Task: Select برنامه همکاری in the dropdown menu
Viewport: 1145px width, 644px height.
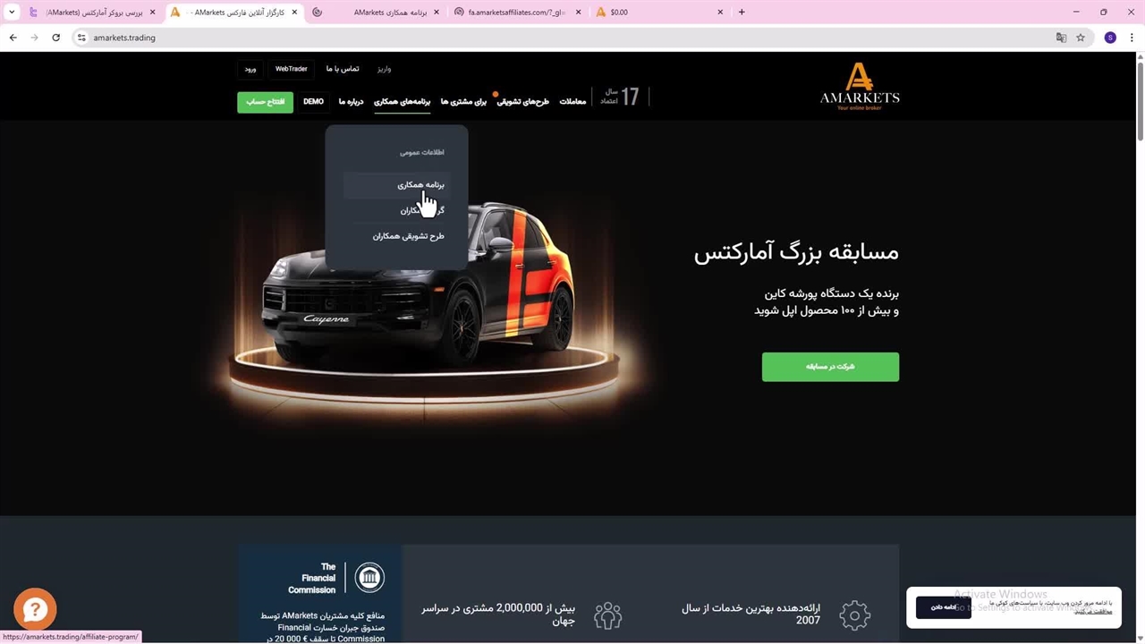Action: (x=420, y=185)
